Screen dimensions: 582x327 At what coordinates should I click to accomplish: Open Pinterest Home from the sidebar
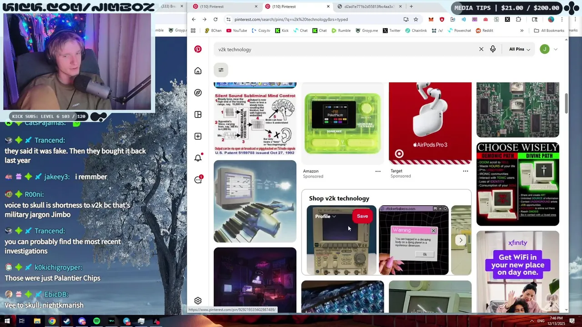[198, 71]
